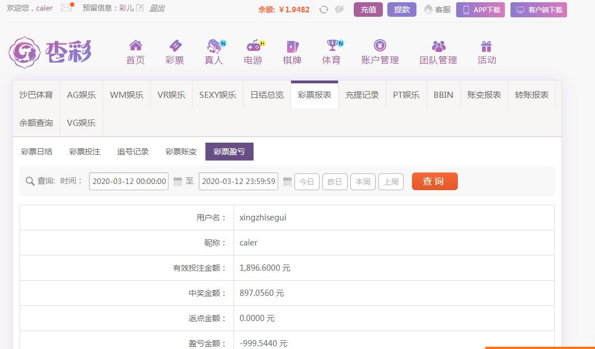This screenshot has width=595, height=349.
Task: Click 客户端下载 button
Action: coord(538,10)
